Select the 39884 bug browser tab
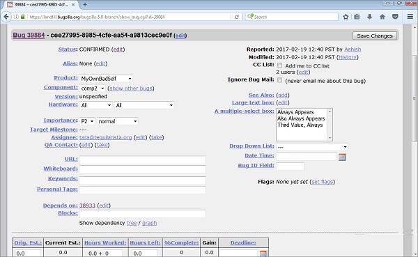This screenshot has height=257, width=418. tap(41, 5)
